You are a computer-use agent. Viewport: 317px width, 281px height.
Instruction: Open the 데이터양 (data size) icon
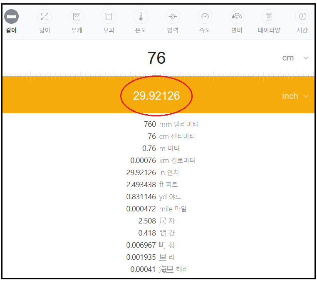pos(269,16)
